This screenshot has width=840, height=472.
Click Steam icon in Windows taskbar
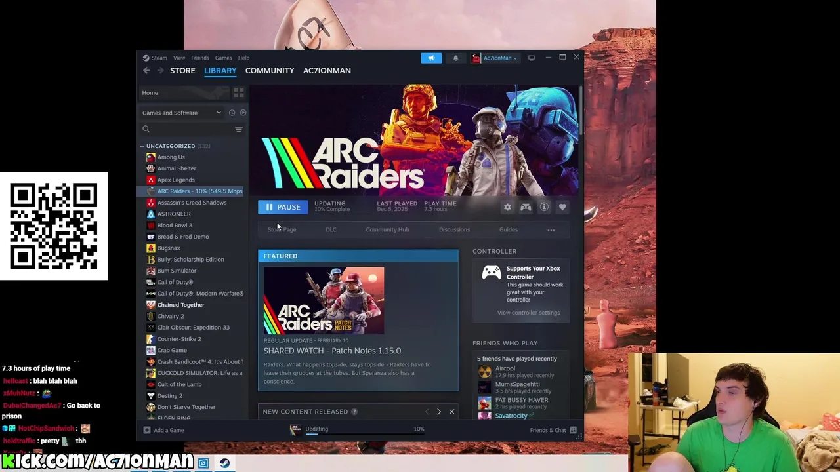(224, 463)
